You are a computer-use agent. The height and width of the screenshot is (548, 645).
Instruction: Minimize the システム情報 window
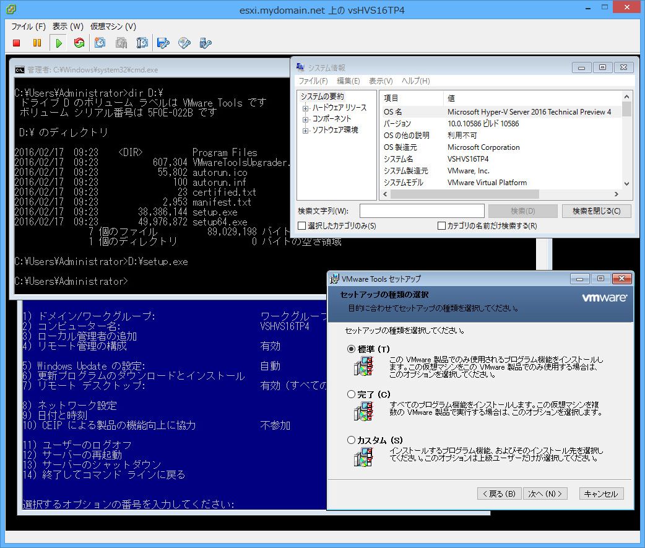click(581, 67)
